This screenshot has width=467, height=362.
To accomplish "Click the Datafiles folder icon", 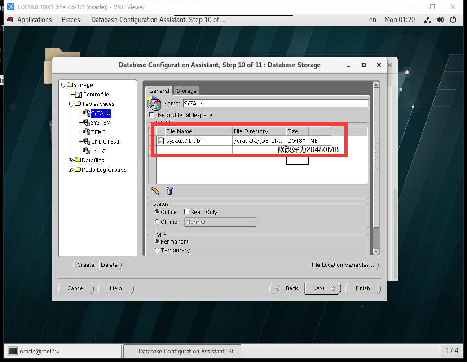I will tap(78, 160).
